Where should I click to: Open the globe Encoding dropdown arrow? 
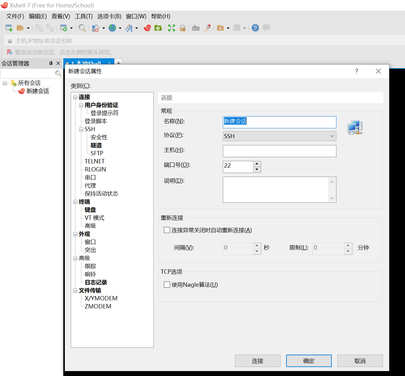pyautogui.click(x=120, y=28)
